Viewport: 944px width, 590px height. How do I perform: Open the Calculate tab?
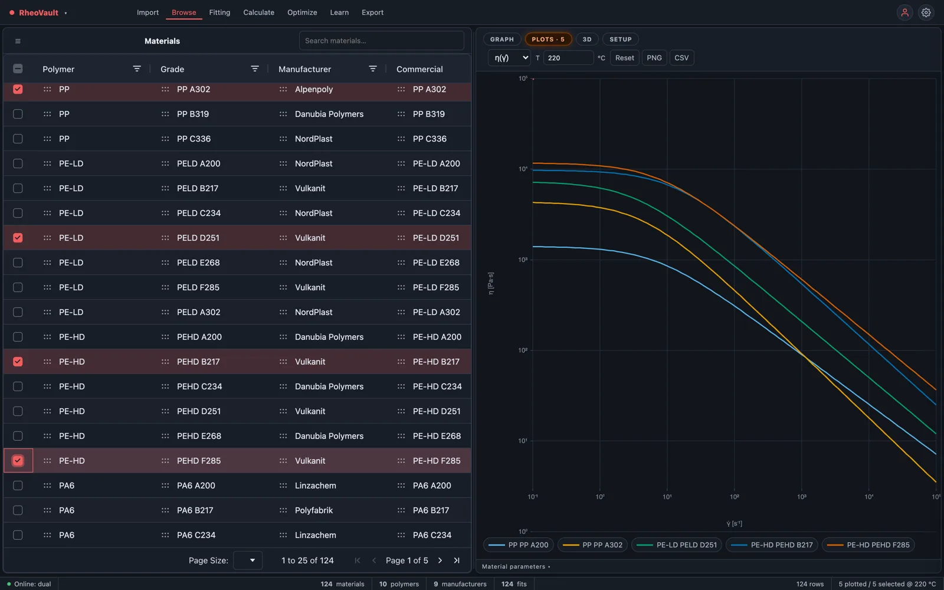click(258, 12)
